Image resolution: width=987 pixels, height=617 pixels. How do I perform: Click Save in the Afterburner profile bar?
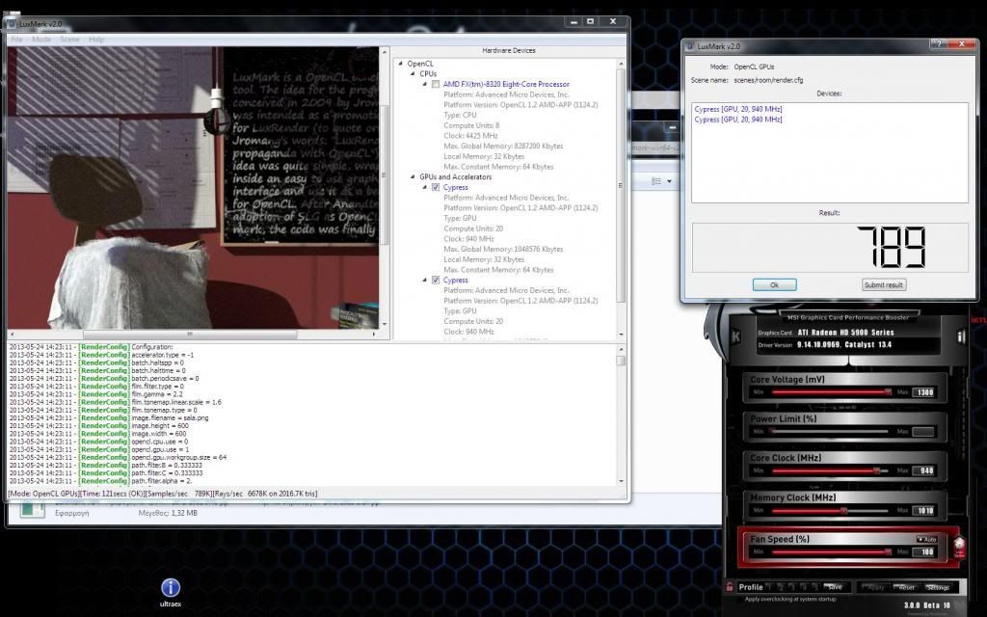(x=834, y=587)
